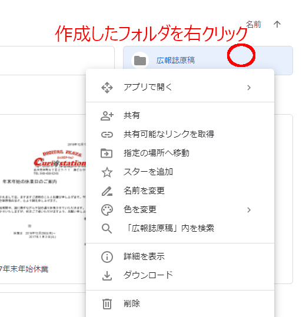Screen dimensions: 306x317
Task: Click the info circle icon
Action: click(107, 257)
